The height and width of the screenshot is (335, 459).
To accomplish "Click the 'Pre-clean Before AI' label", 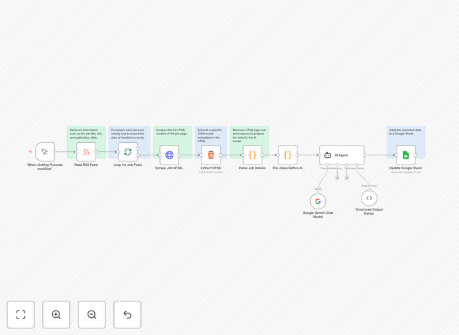I will click(x=288, y=168).
